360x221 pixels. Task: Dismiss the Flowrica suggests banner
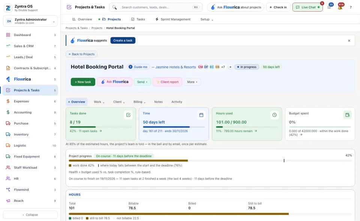pyautogui.click(x=349, y=41)
